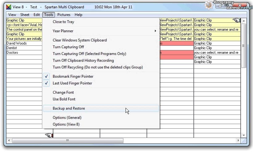Viewport: 253px width, 152px height.
Task: Choose Close to Tray
Action: 63,22
